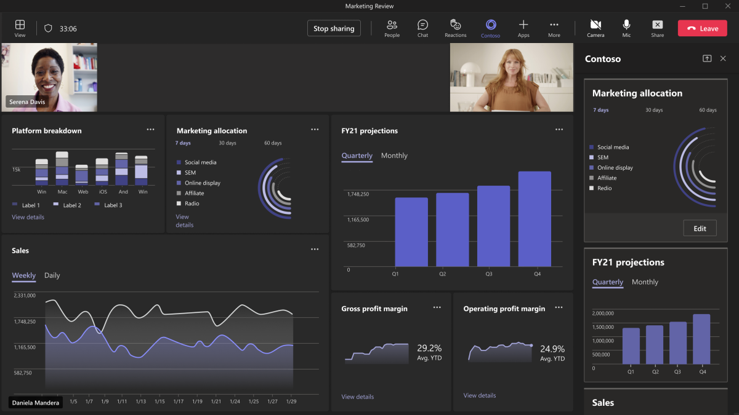Click the Share icon in toolbar
739x415 pixels.
(658, 28)
